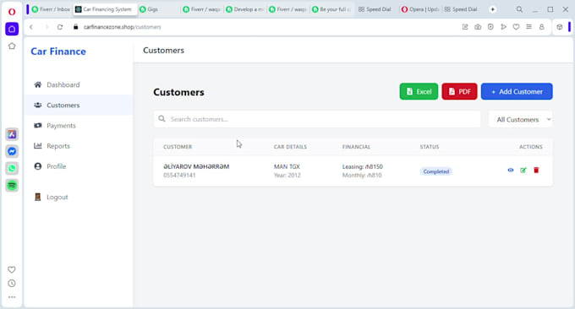The height and width of the screenshot is (309, 575).
Task: Open WhatsApp in Opera sidebar
Action: 12,168
